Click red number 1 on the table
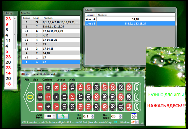The width and height of the screenshot is (188, 129). pyautogui.click(x=40, y=107)
